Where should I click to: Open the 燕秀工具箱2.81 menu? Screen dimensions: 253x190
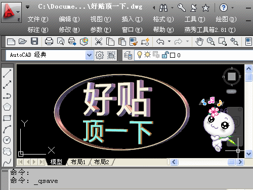210,30
